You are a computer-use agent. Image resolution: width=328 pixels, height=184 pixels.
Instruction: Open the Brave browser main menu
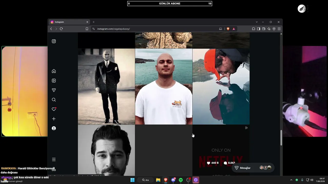click(279, 29)
